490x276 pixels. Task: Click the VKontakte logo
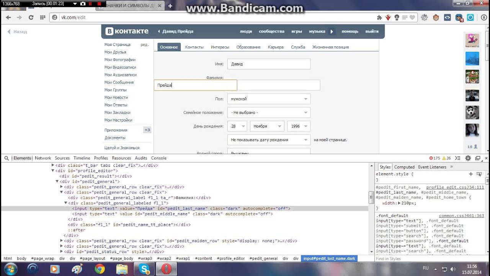pyautogui.click(x=127, y=31)
